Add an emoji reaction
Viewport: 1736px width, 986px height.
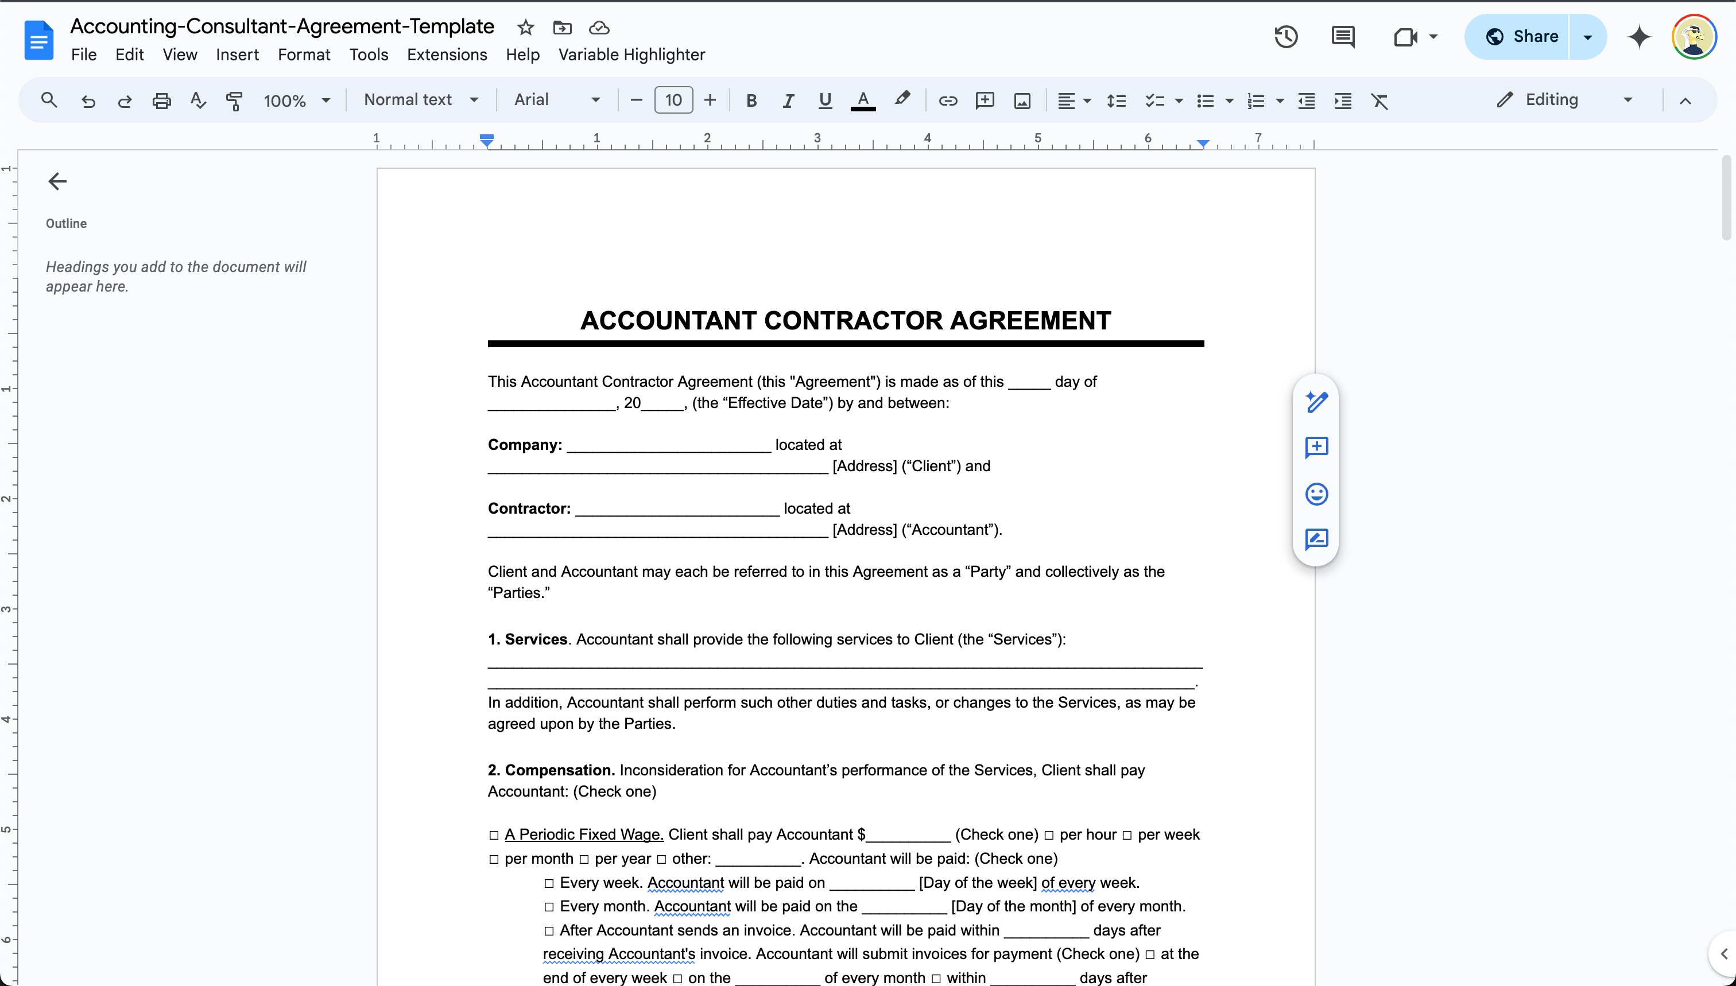pyautogui.click(x=1316, y=494)
